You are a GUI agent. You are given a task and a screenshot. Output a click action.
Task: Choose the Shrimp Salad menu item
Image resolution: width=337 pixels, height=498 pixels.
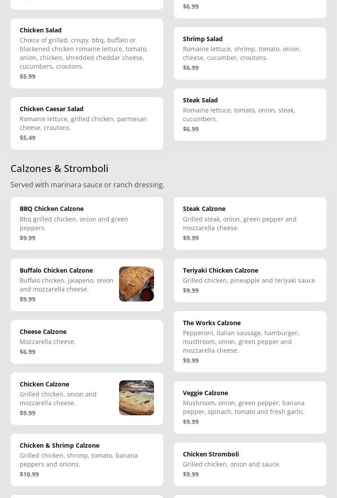tap(250, 53)
